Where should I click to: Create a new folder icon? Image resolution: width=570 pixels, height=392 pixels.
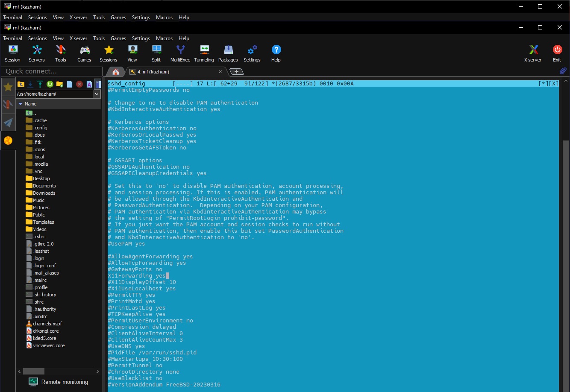click(60, 84)
